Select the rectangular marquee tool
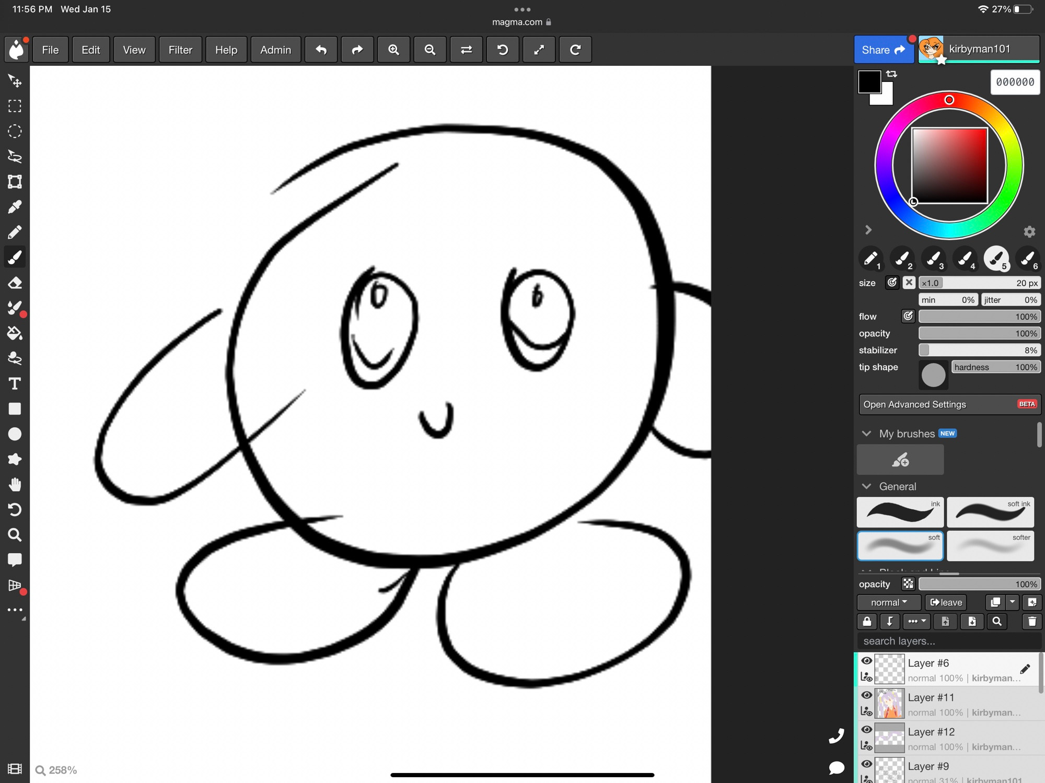Viewport: 1045px width, 783px height. tap(15, 106)
